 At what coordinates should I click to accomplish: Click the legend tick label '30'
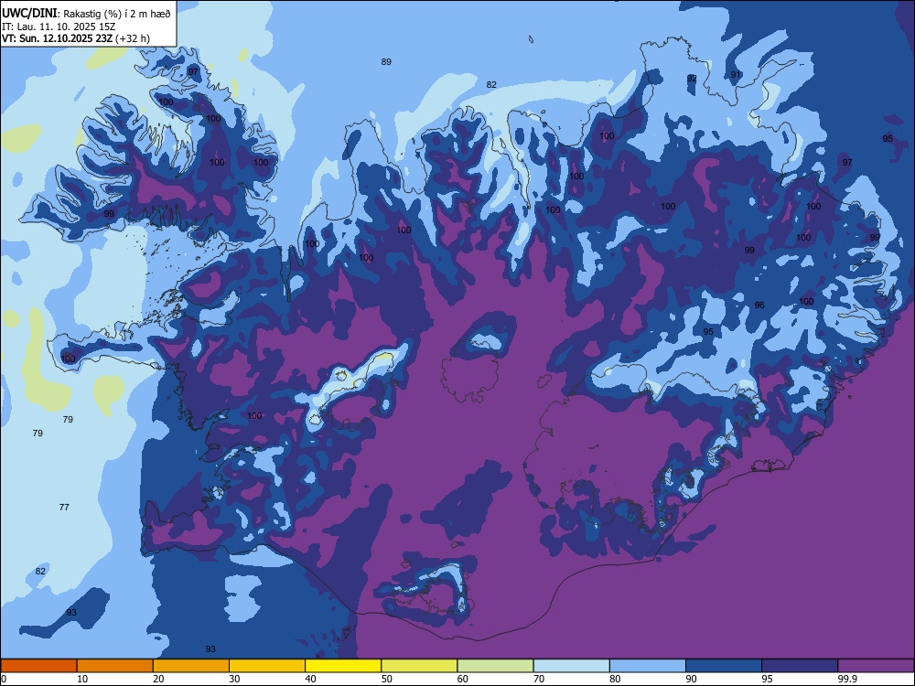tap(234, 679)
